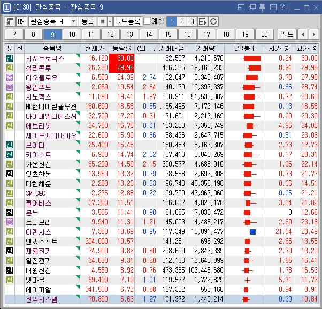Screen dimensions: 322x309
Task: Select 선익시스템 highlighted row name
Action: 42,299
